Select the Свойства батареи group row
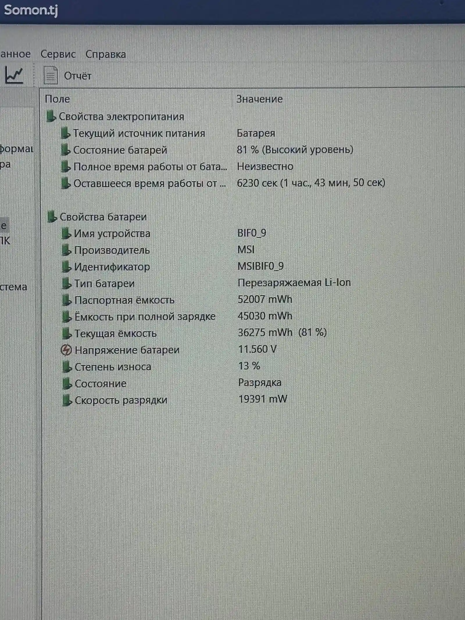 103,217
